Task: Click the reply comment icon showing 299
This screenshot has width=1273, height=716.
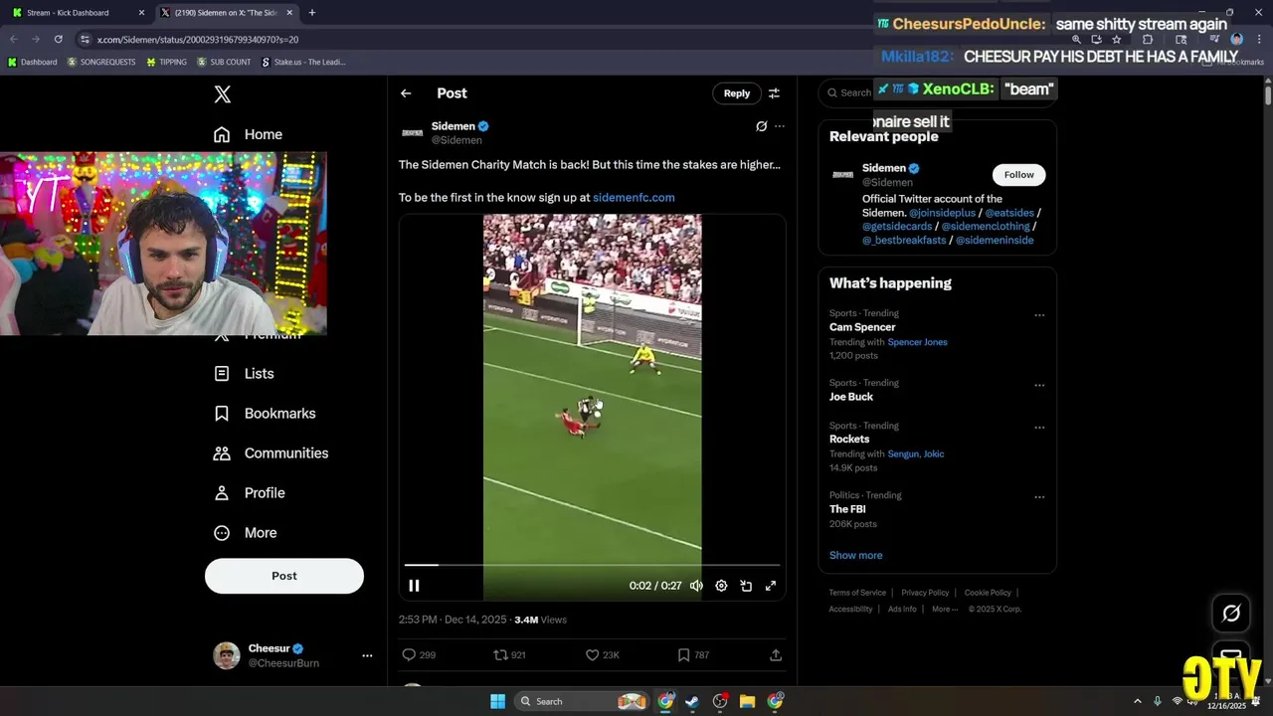Action: [x=419, y=655]
